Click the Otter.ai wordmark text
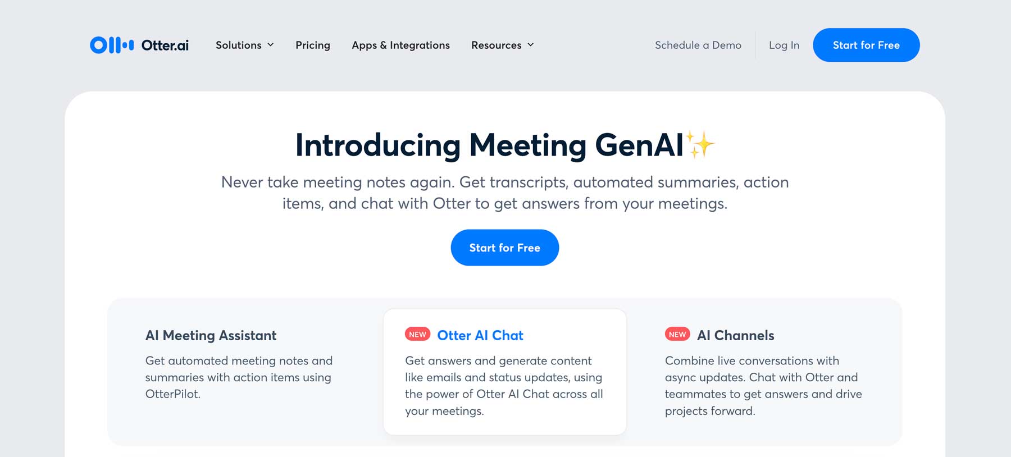 (165, 45)
